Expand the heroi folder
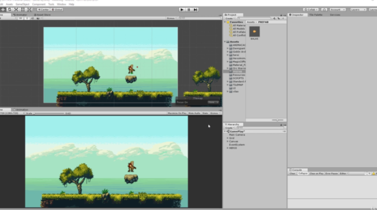Screen dimensions: 377x210 tap(228, 55)
